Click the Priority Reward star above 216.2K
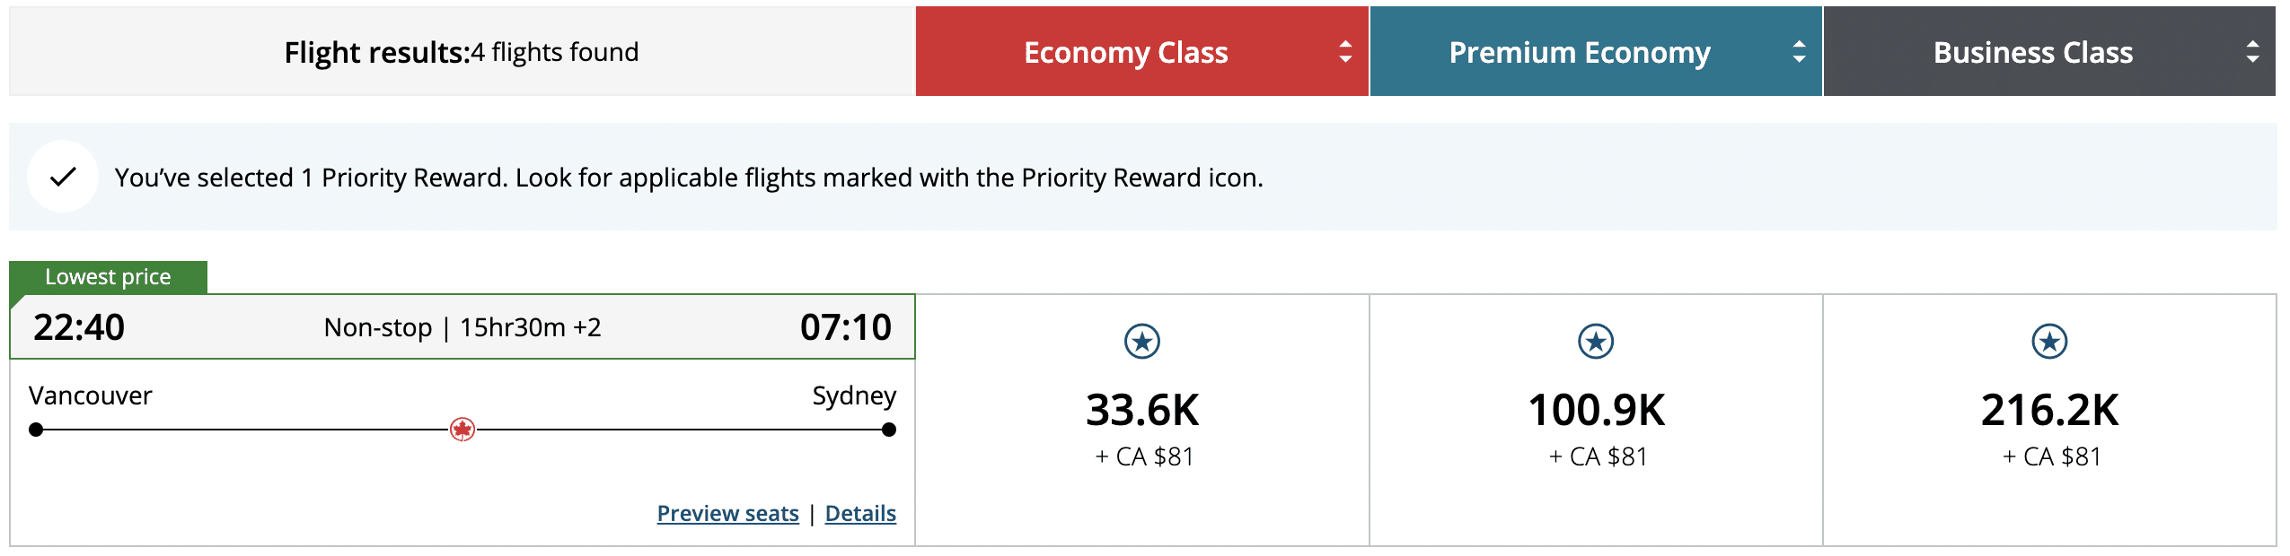Viewport: 2290px width, 556px height. pos(2049,342)
